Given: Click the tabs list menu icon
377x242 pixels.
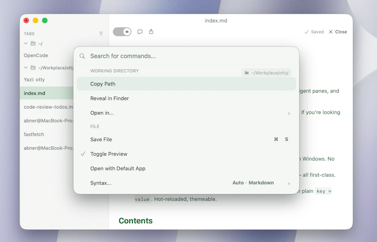Looking at the screenshot, I should point(101,33).
